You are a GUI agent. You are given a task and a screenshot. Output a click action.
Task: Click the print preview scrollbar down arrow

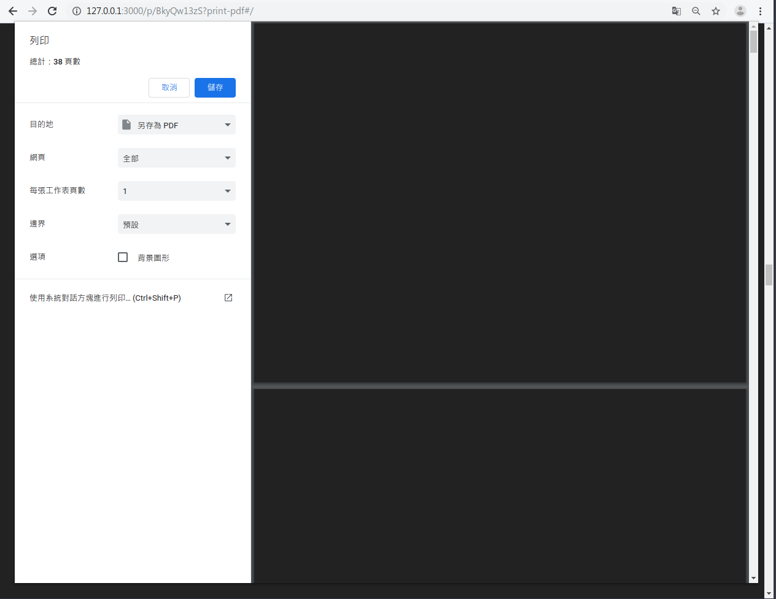pyautogui.click(x=753, y=578)
